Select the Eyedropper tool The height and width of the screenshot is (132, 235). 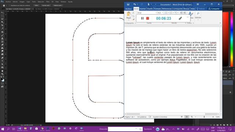pos(2,29)
